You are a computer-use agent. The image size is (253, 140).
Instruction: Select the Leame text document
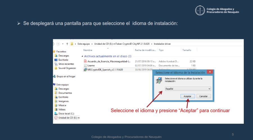(91, 66)
